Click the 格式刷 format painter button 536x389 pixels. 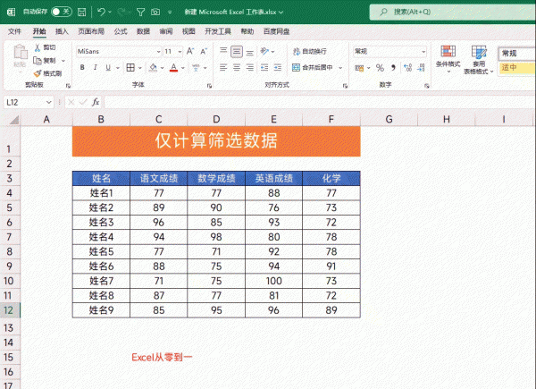coord(48,73)
